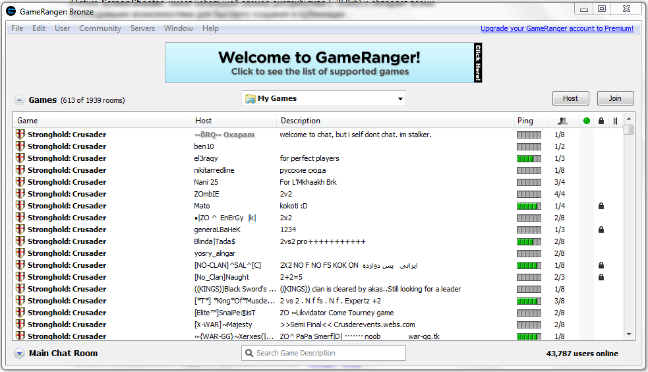The height and width of the screenshot is (372, 648).
Task: Click the lock icon in generaLBaHeK's row
Action: [x=601, y=230]
